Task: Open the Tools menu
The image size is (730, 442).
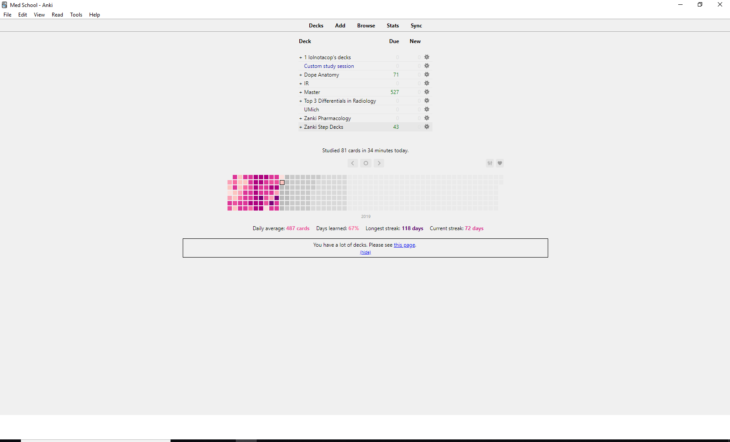Action: [76, 15]
